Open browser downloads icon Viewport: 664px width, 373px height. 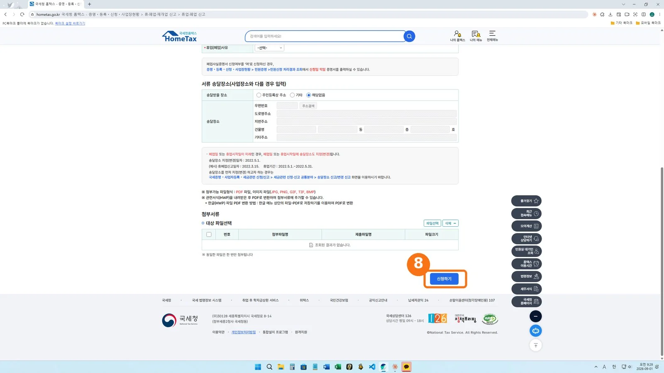click(x=610, y=15)
